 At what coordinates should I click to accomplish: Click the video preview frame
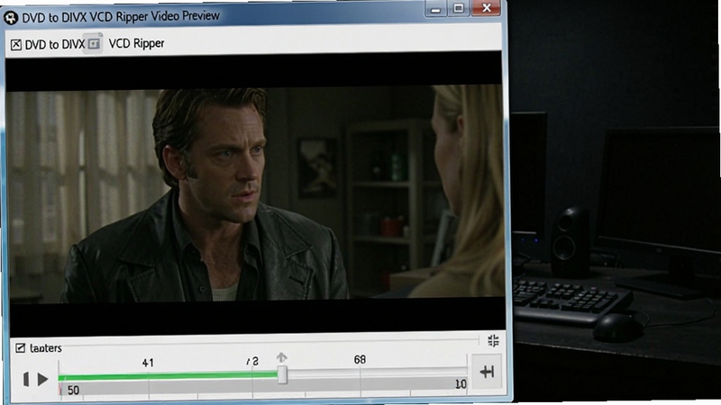[256, 193]
